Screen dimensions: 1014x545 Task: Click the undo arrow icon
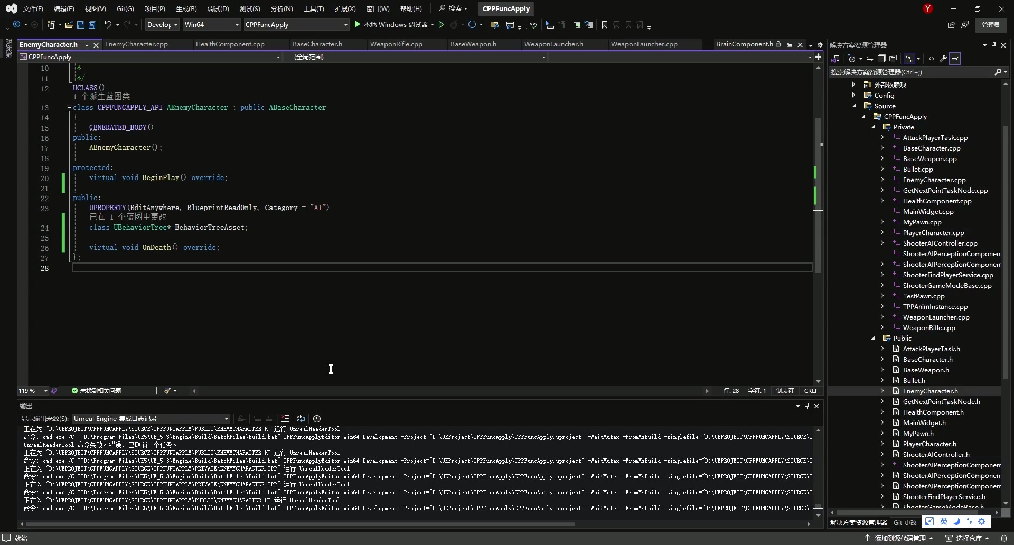[108, 25]
